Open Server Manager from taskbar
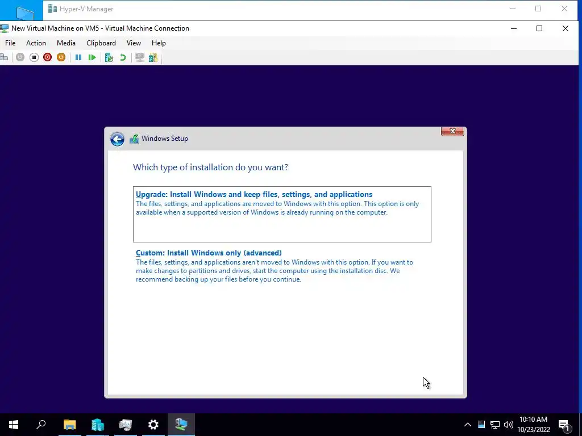Viewport: 582px width, 436px height. click(98, 425)
